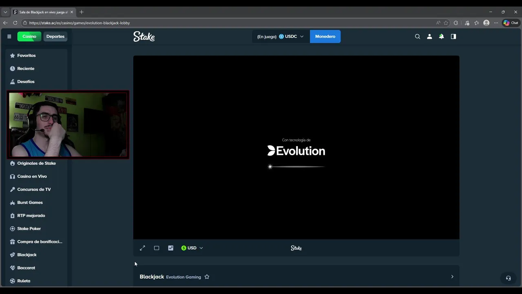Click Evolution Gaming provider link
This screenshot has height=294, width=522.
coord(184,277)
